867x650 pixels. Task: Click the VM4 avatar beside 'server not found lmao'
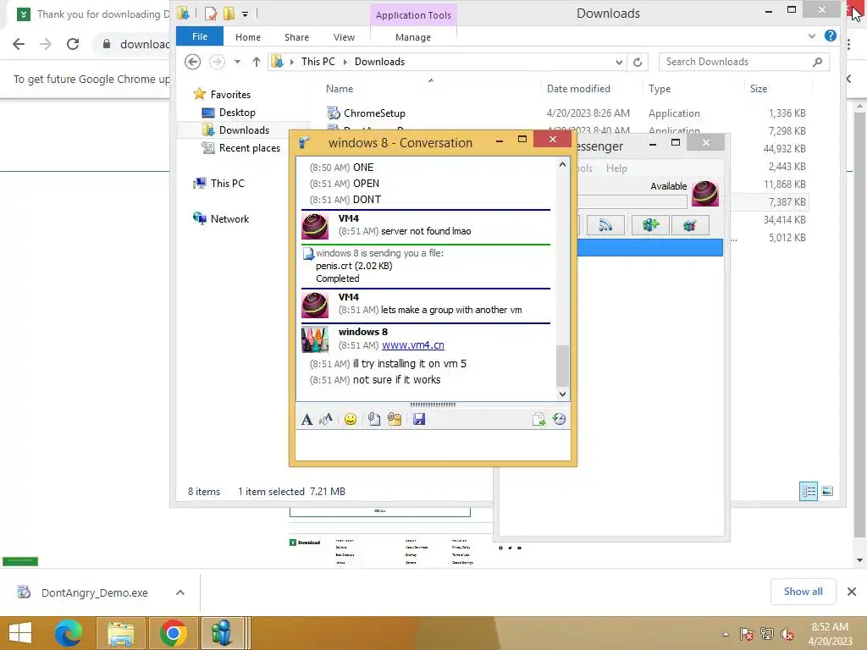(x=315, y=227)
